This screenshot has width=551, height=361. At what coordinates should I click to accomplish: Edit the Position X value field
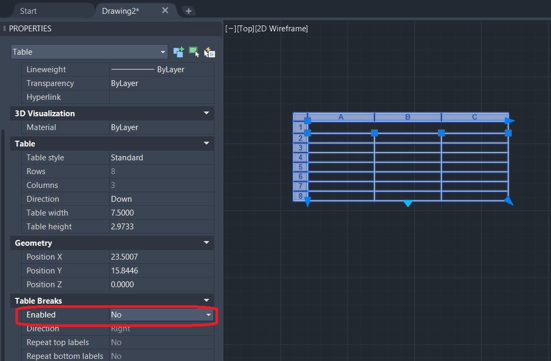[159, 256]
